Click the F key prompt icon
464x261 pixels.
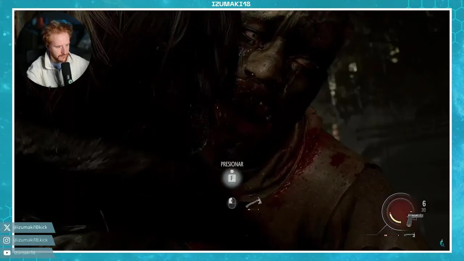pyautogui.click(x=232, y=178)
